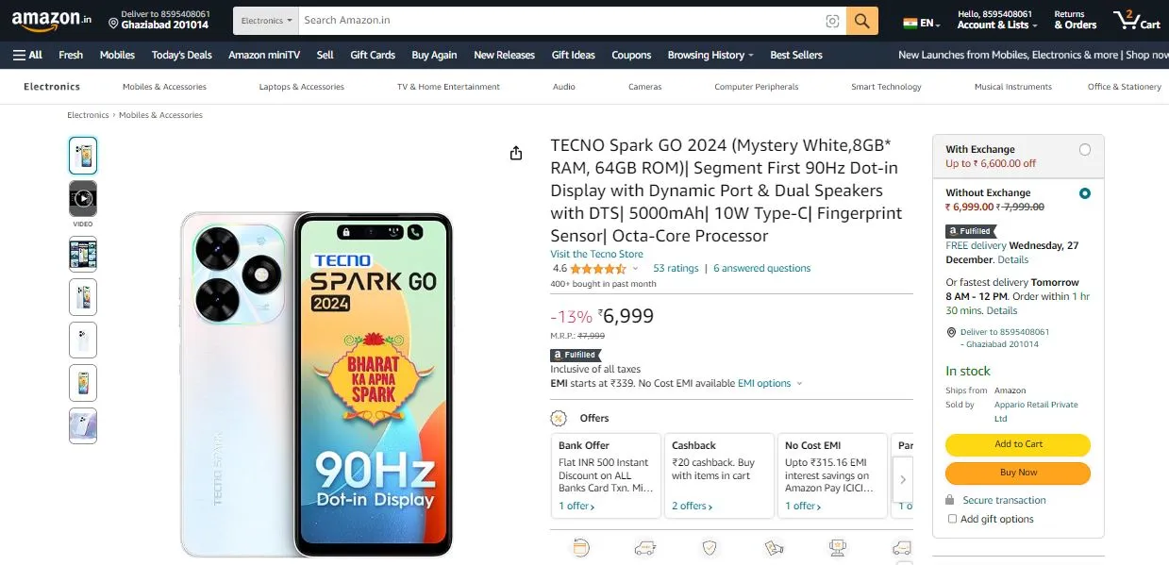Viewport: 1169px width, 565px height.
Task: Open Laptops & Accessories category tab
Action: pos(302,87)
